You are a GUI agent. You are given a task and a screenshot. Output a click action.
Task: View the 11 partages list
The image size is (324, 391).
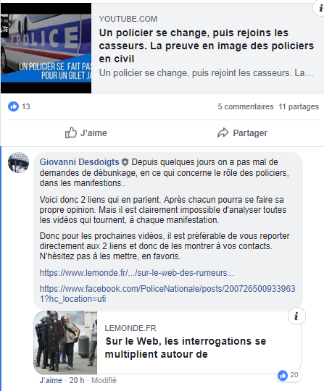coord(299,106)
